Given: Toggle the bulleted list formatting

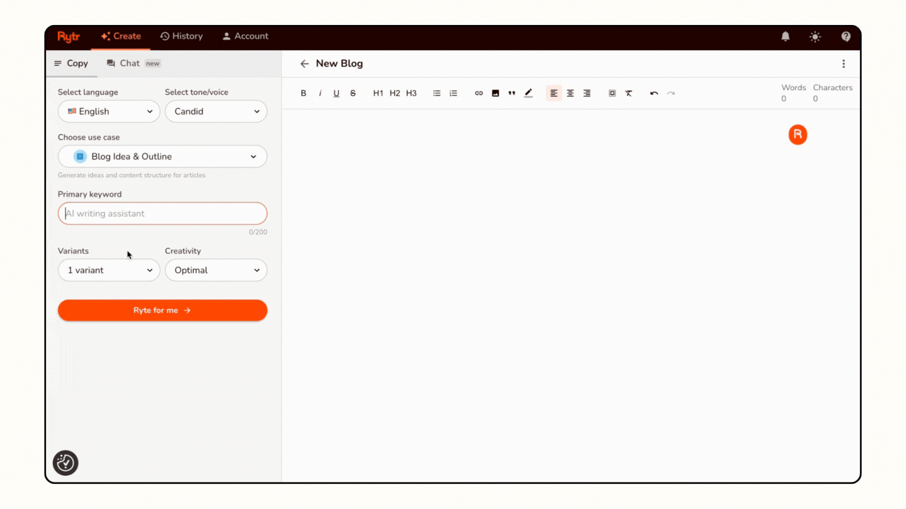Looking at the screenshot, I should pyautogui.click(x=436, y=93).
